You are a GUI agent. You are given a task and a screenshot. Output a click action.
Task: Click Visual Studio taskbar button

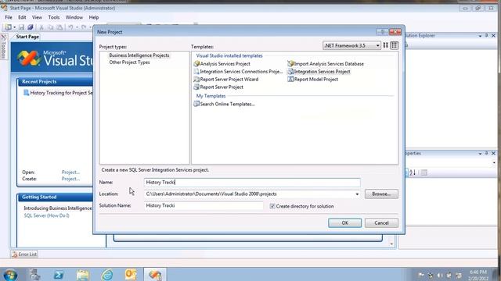point(155,275)
